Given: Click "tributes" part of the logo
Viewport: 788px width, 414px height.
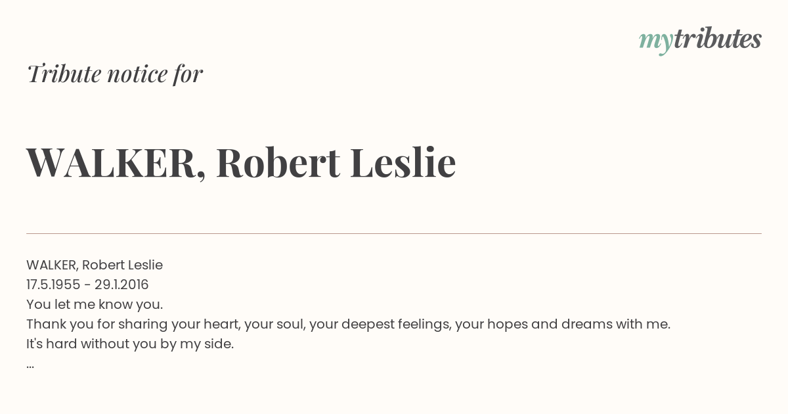Looking at the screenshot, I should pyautogui.click(x=717, y=39).
